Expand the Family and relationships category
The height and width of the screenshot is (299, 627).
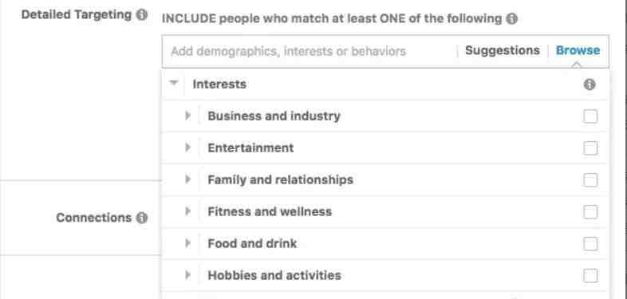point(187,179)
